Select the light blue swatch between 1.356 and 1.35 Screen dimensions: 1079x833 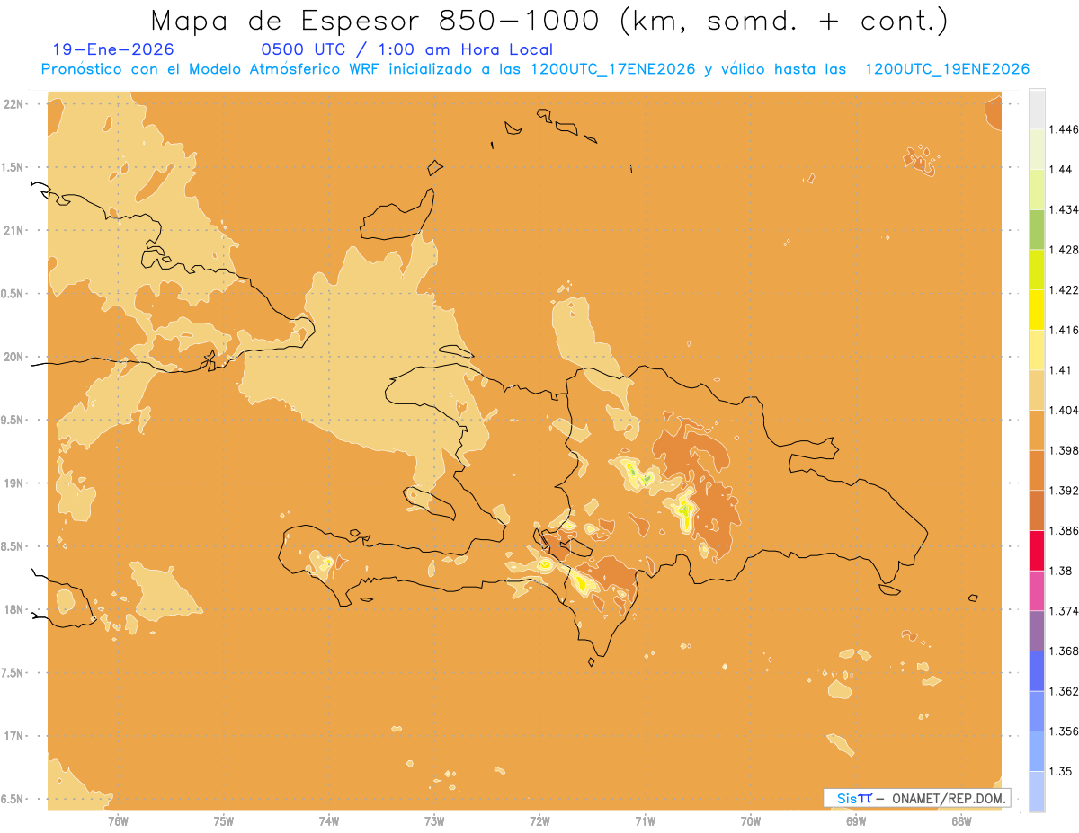[1037, 751]
